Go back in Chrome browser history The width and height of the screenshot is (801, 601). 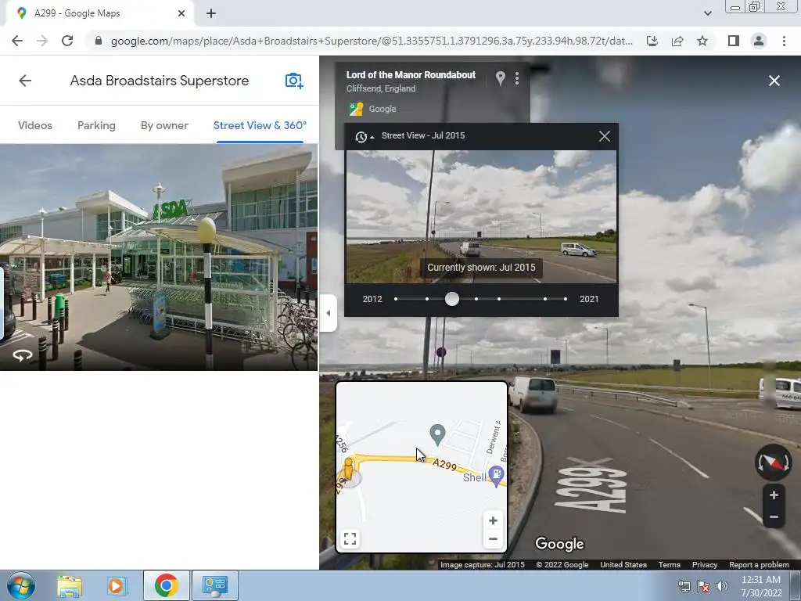[x=17, y=41]
